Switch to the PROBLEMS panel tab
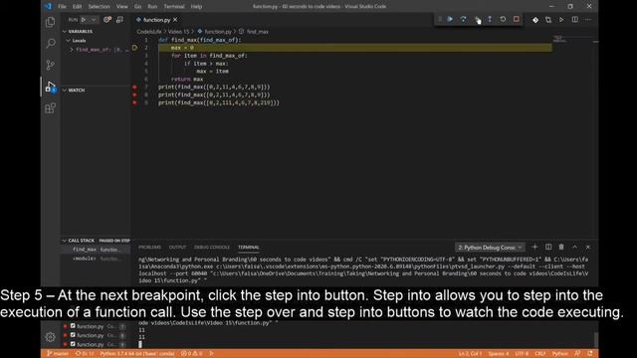 149,248
